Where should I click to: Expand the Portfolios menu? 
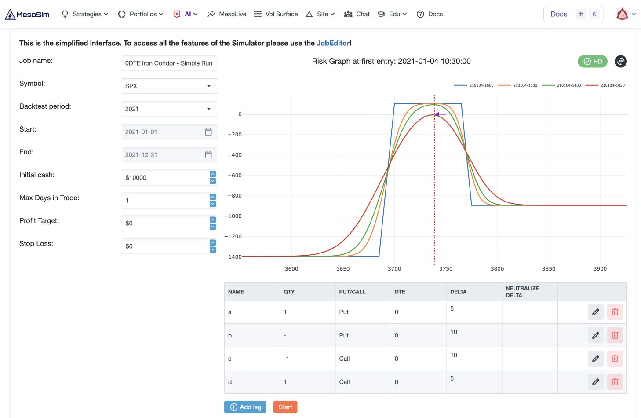point(141,14)
